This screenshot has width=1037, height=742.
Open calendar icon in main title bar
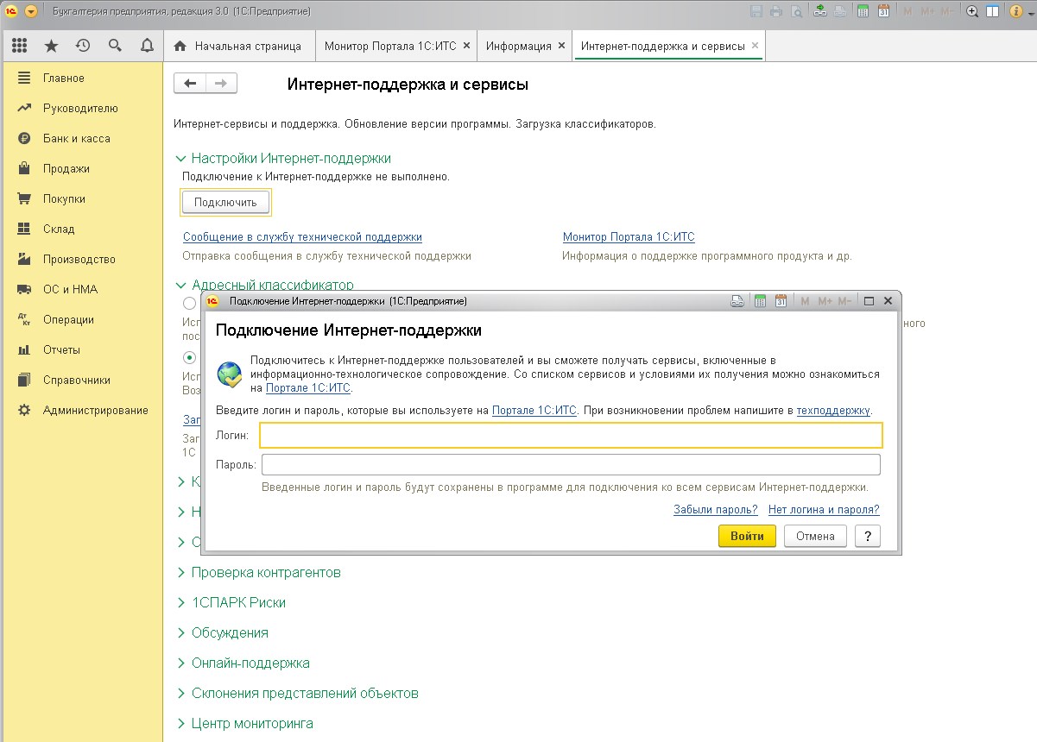pos(883,11)
